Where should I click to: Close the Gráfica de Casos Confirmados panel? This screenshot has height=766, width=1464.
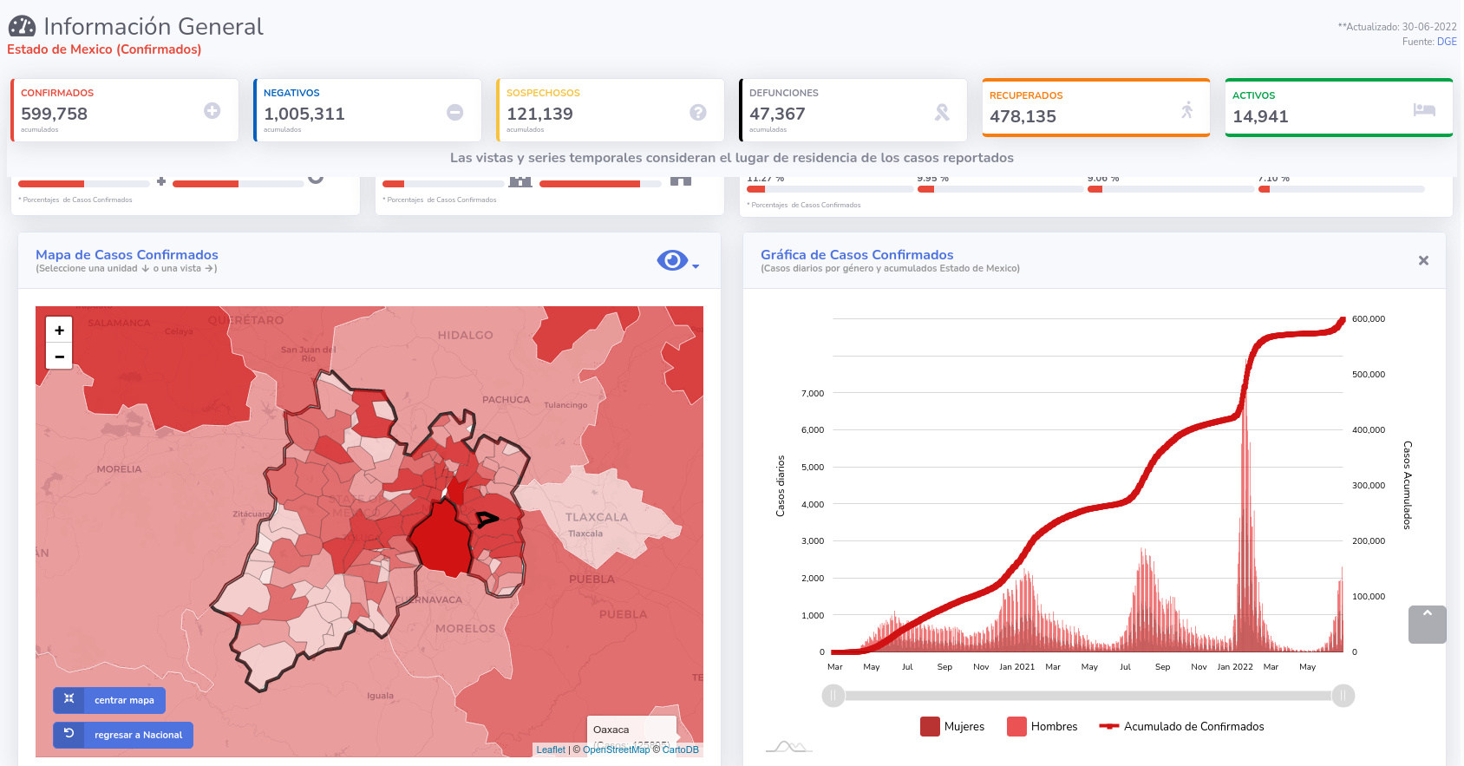pos(1423,260)
